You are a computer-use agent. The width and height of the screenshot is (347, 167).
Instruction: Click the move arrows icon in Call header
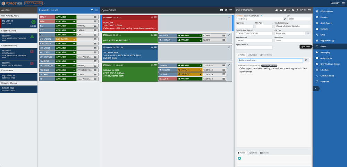click(289, 10)
